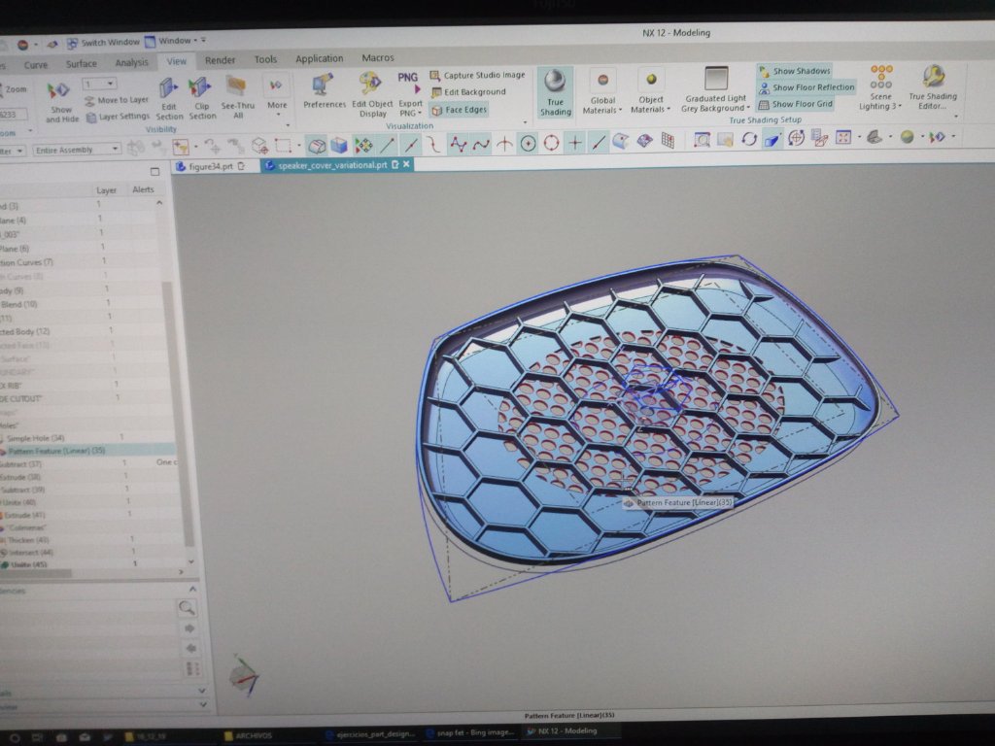Open Edit Object Display
The width and height of the screenshot is (995, 746).
(372, 95)
